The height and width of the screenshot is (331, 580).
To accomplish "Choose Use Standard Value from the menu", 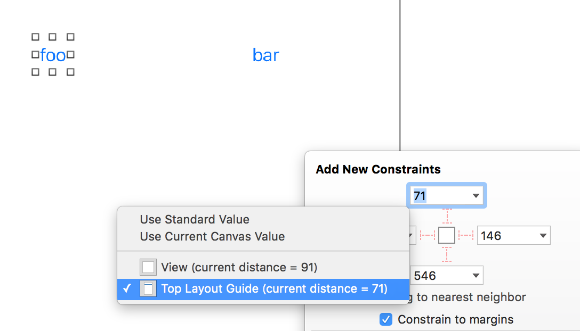I will click(195, 219).
